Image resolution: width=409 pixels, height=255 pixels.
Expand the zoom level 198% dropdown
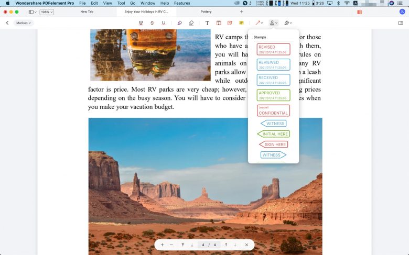pyautogui.click(x=47, y=12)
